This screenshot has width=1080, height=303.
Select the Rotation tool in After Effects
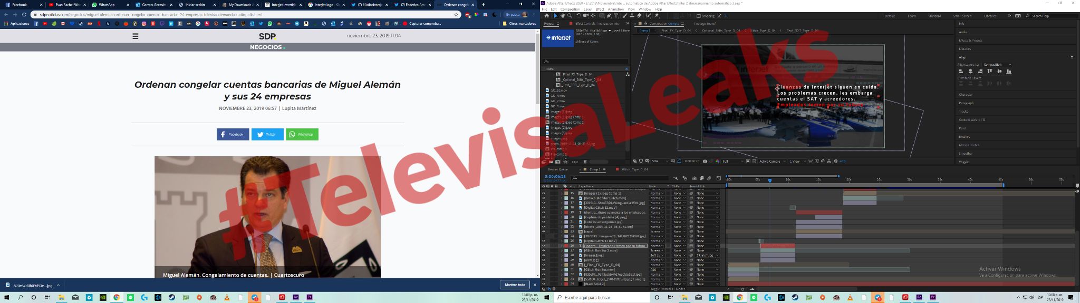(x=578, y=16)
